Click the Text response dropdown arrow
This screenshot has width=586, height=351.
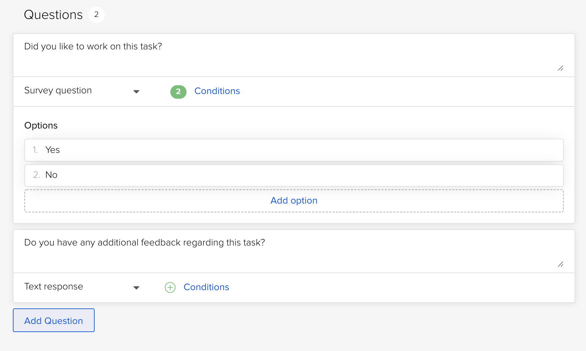click(136, 288)
